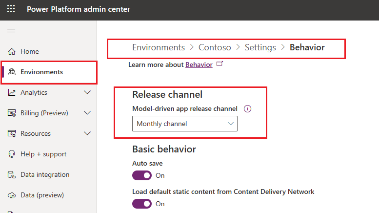Viewport: 379px width, 213px height.
Task: Collapse the hamburger navigation menu
Action: [x=11, y=31]
